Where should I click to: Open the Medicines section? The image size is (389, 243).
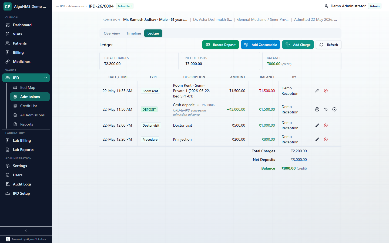click(x=26, y=62)
